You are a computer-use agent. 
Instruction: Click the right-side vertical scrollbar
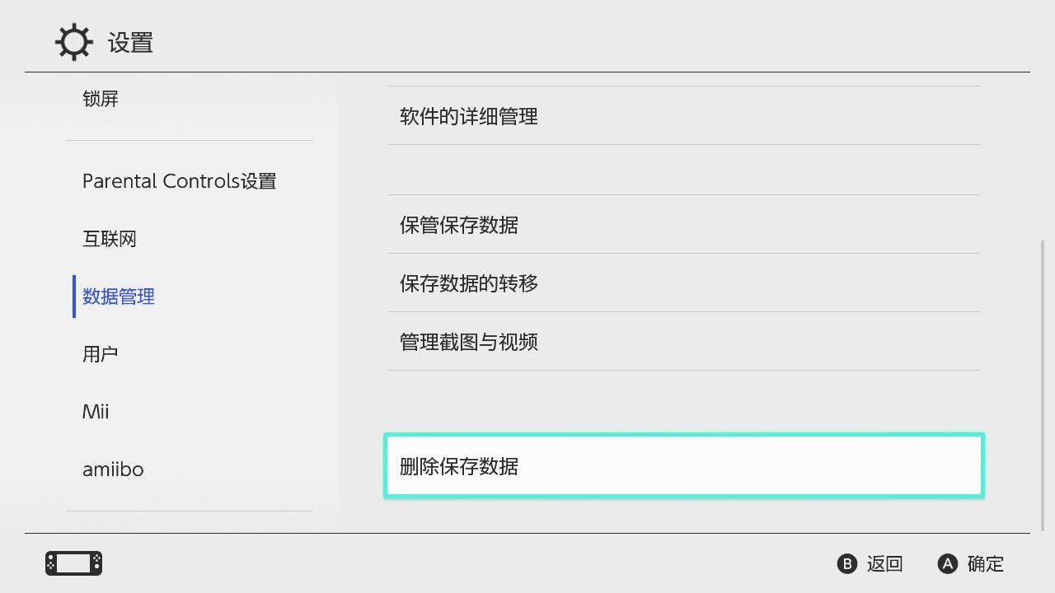coord(1044,385)
